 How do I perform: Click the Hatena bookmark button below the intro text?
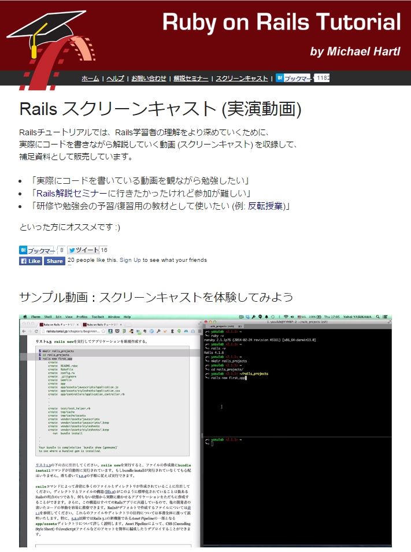tap(36, 250)
